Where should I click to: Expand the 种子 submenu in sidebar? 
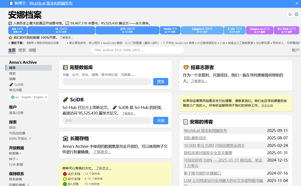point(13,159)
